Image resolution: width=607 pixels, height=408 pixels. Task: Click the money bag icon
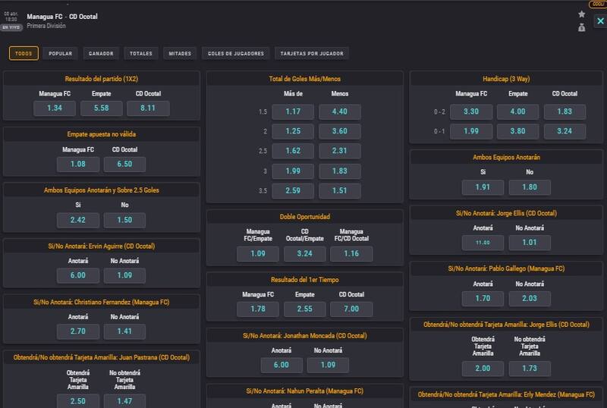(x=581, y=27)
